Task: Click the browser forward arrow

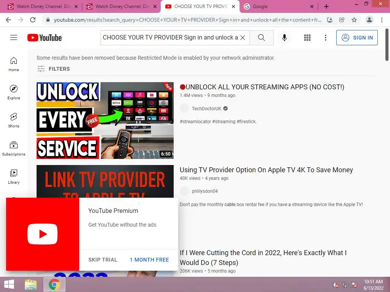Action: click(21, 20)
